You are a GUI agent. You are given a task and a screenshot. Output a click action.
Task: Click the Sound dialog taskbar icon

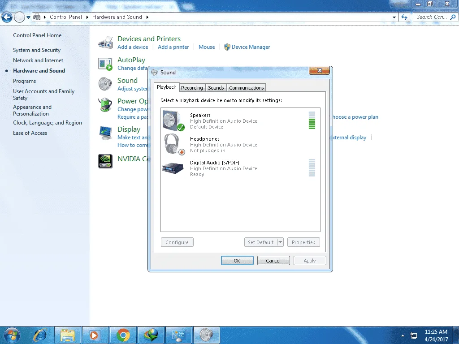[207, 335]
